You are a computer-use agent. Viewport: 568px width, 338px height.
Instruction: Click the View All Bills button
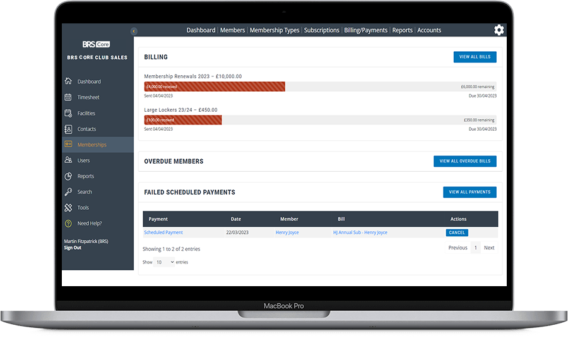(475, 57)
